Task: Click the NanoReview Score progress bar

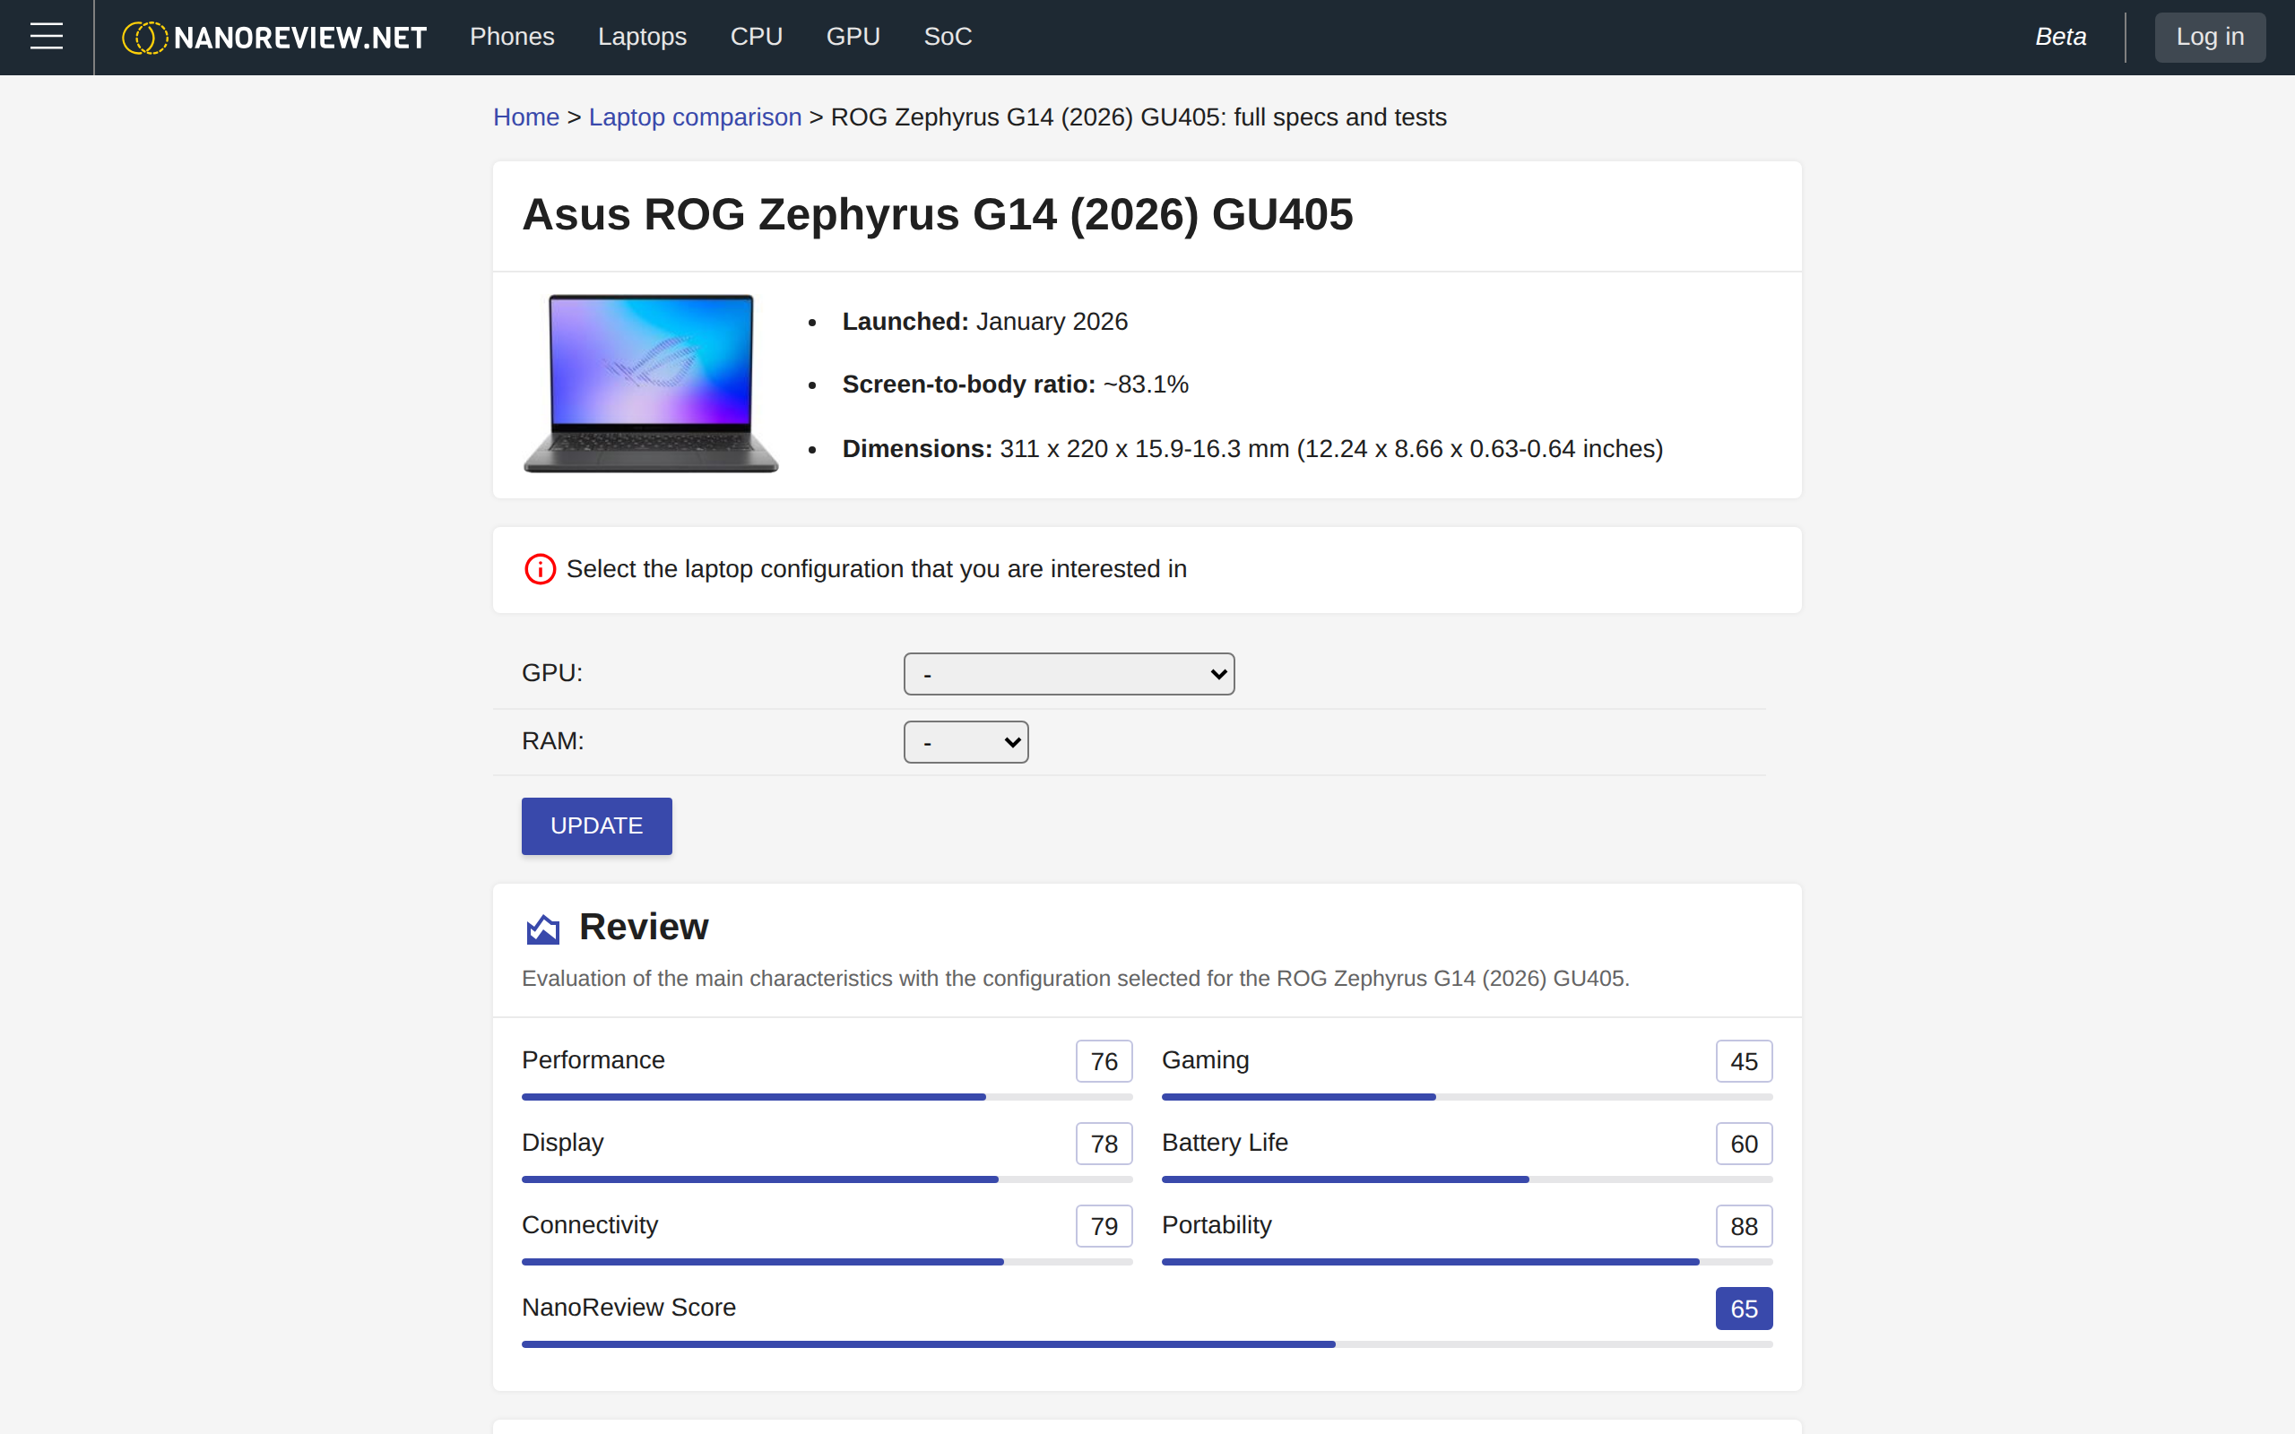Action: click(x=1147, y=1345)
